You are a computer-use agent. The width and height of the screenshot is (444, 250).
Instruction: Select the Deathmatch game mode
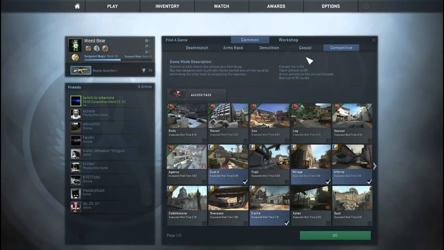point(197,48)
